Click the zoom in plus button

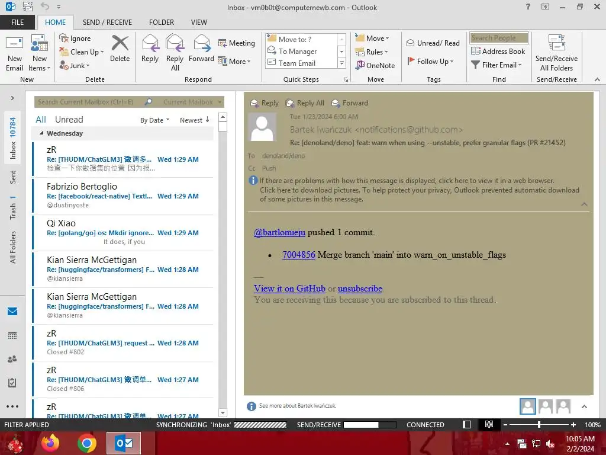pyautogui.click(x=573, y=424)
